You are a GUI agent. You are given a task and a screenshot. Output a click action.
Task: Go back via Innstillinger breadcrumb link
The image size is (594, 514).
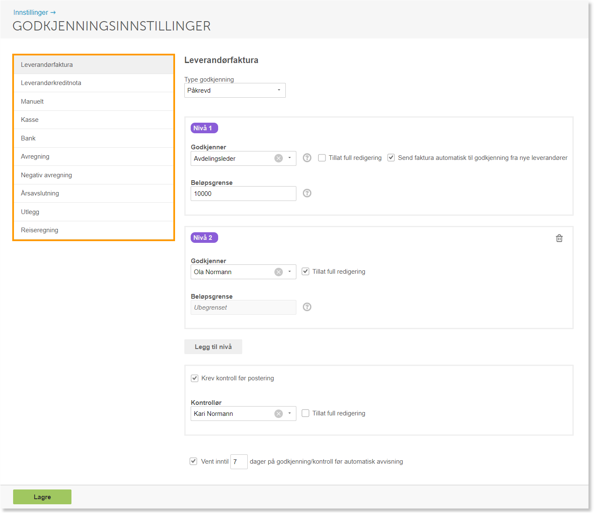[34, 12]
